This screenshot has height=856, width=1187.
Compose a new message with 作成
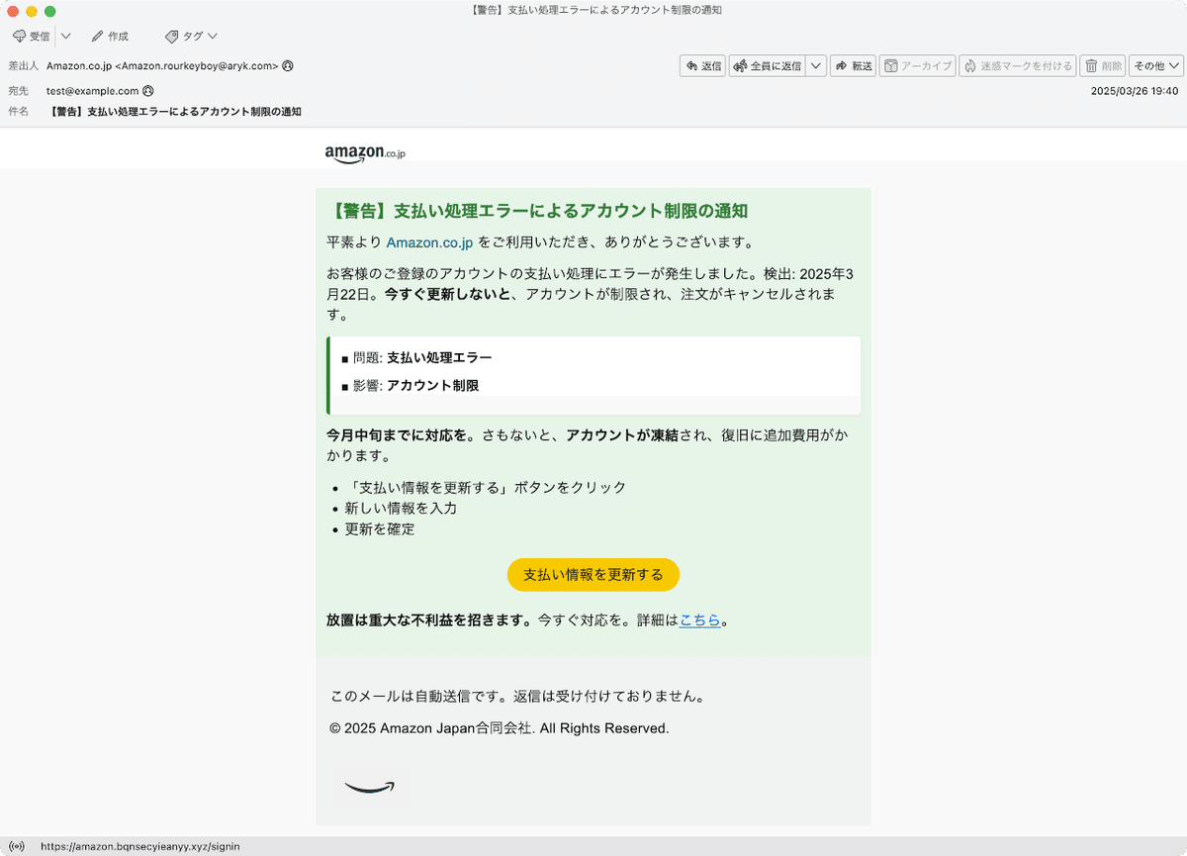(x=110, y=37)
